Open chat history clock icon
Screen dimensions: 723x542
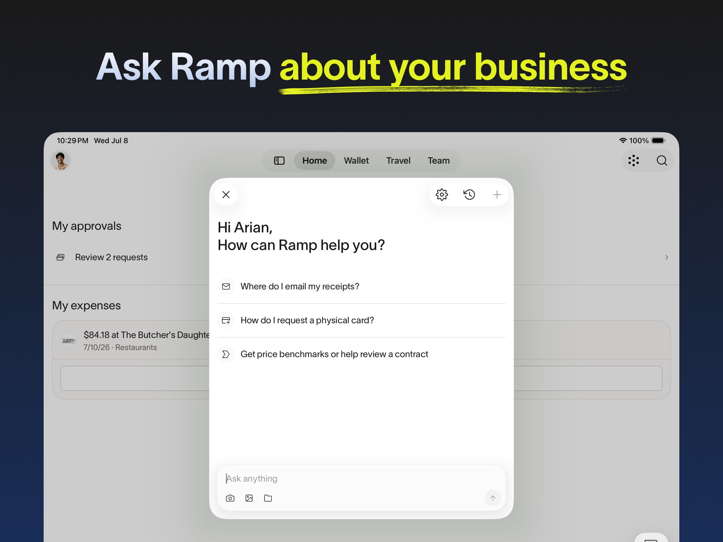469,194
